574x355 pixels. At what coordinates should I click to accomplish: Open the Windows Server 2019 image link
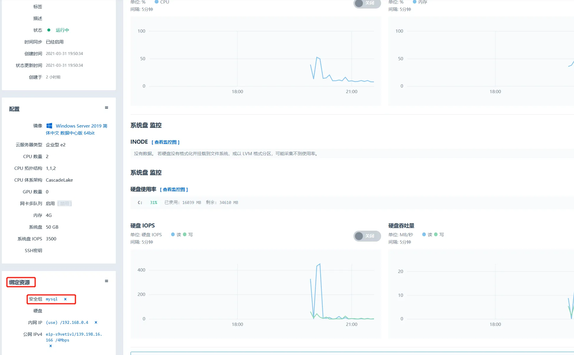point(81,126)
